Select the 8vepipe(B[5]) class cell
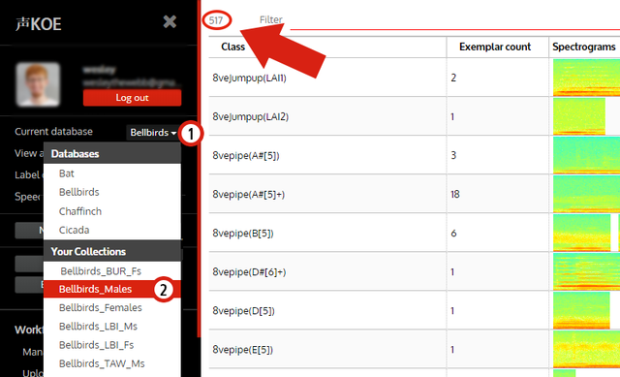This screenshot has height=377, width=620. (x=327, y=233)
